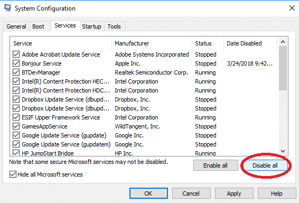Click the Running status of BTDevManager
The height and width of the screenshot is (203, 299).
click(x=205, y=72)
